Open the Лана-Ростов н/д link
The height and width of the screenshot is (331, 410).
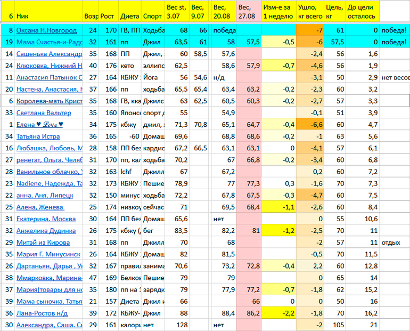[x=44, y=313]
